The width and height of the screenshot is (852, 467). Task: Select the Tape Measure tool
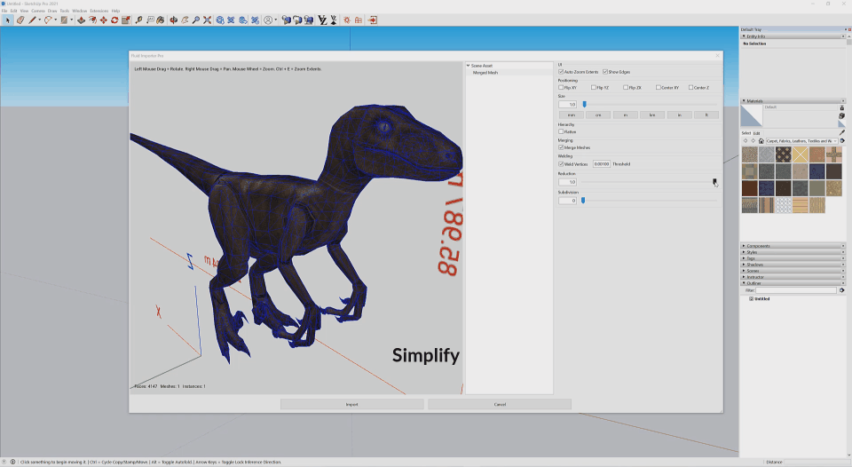pyautogui.click(x=138, y=20)
